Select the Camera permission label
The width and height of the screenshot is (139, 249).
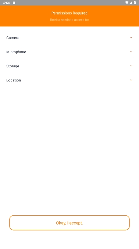tap(13, 38)
